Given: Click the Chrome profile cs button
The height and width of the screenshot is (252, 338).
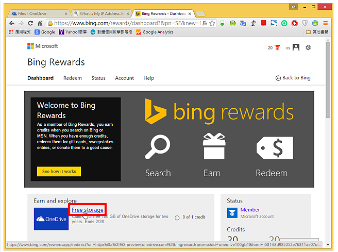Looking at the screenshot, I should [294, 7].
